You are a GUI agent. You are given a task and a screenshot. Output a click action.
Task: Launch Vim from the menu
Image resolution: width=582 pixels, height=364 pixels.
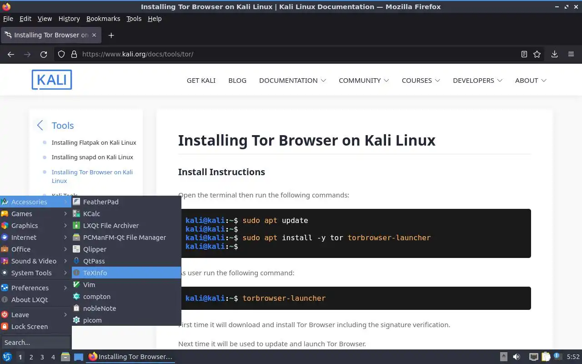126,285
